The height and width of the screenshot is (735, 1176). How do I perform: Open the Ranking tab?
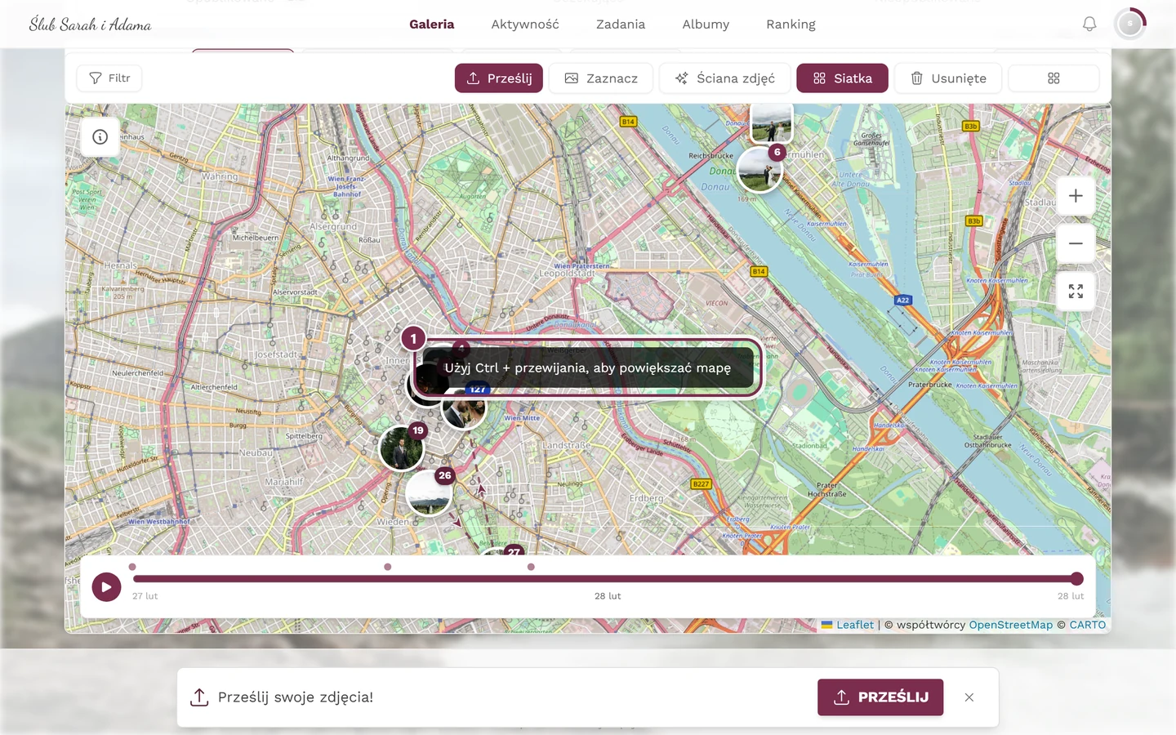(791, 24)
